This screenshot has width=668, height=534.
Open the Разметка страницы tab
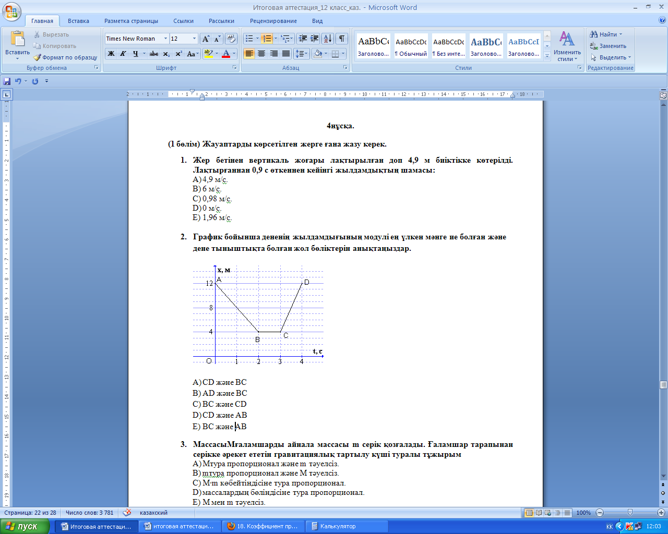tap(131, 21)
